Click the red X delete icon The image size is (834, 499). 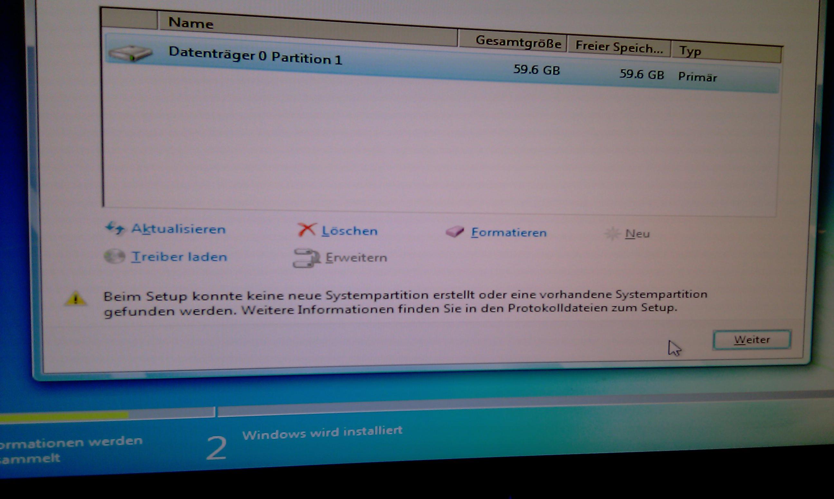306,230
